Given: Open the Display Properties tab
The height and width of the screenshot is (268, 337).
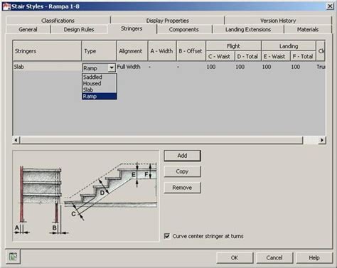Looking at the screenshot, I should [167, 21].
